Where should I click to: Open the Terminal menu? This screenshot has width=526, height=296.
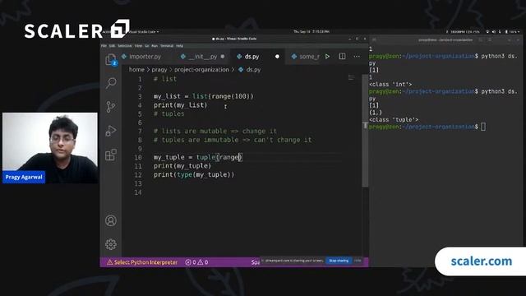[167, 46]
